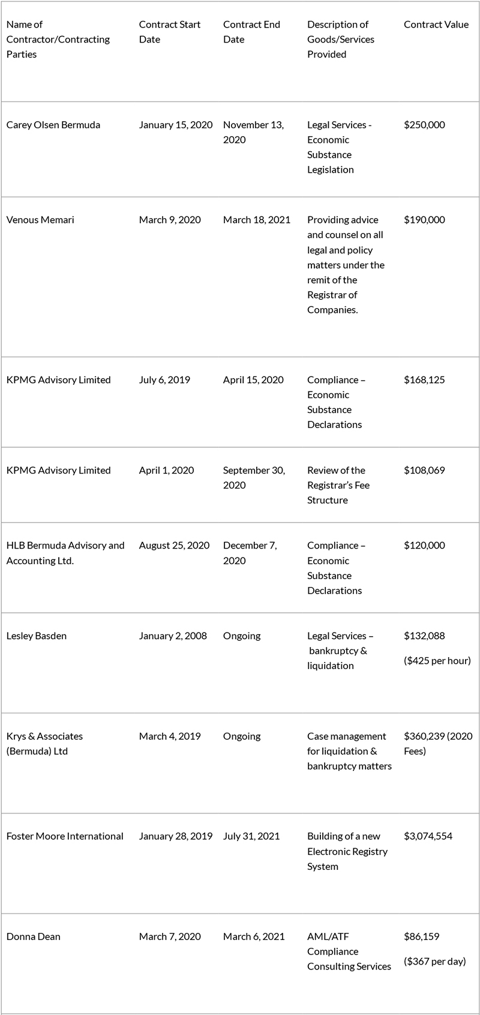Viewport: 480px width, 1015px height.
Task: Click the Lesley Basden contractor name
Action: [x=37, y=635]
